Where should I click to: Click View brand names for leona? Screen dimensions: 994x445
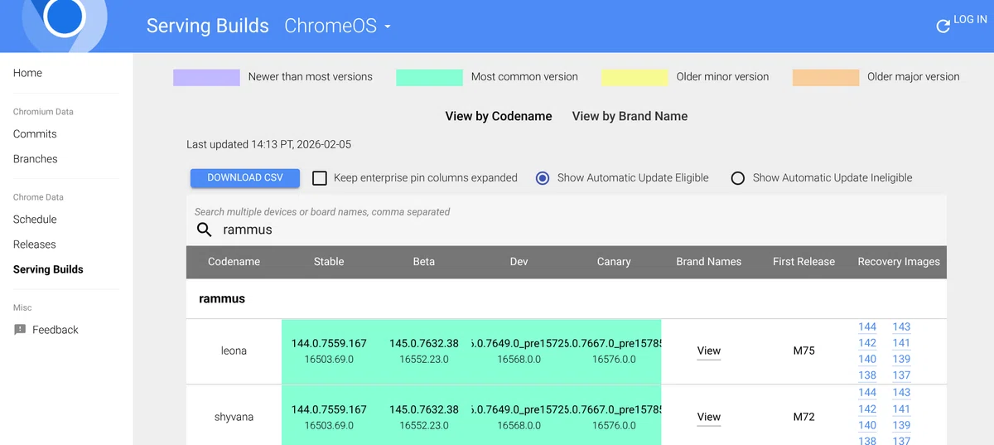[709, 351]
